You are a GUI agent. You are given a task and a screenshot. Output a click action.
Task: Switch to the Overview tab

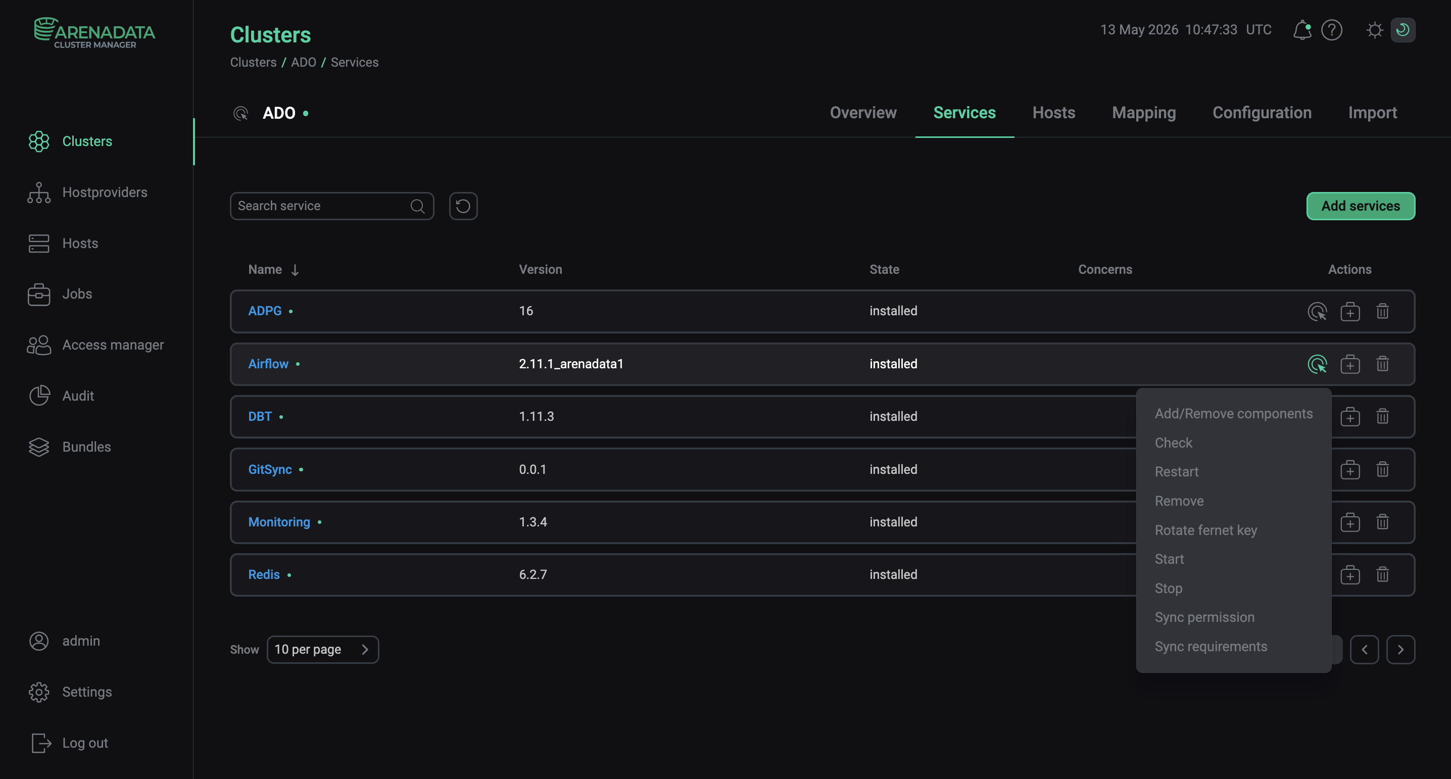(x=863, y=113)
